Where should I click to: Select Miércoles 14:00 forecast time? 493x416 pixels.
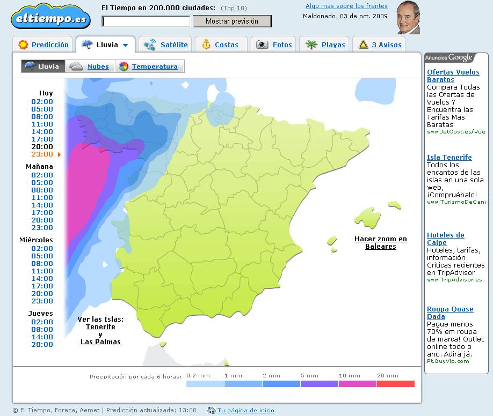(x=42, y=278)
